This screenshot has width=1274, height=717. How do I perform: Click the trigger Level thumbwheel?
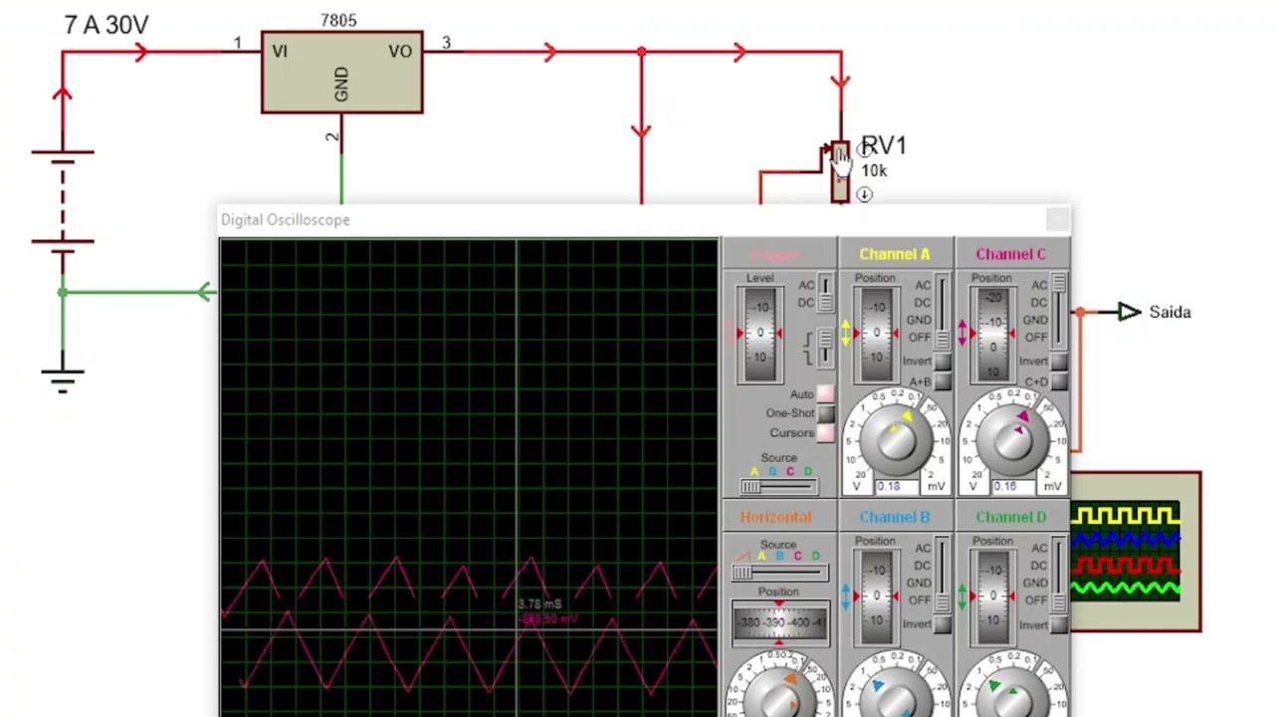click(760, 334)
